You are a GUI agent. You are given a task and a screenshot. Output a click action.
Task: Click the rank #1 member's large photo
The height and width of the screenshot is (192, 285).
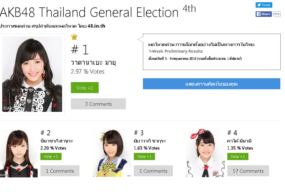[x=32, y=74]
